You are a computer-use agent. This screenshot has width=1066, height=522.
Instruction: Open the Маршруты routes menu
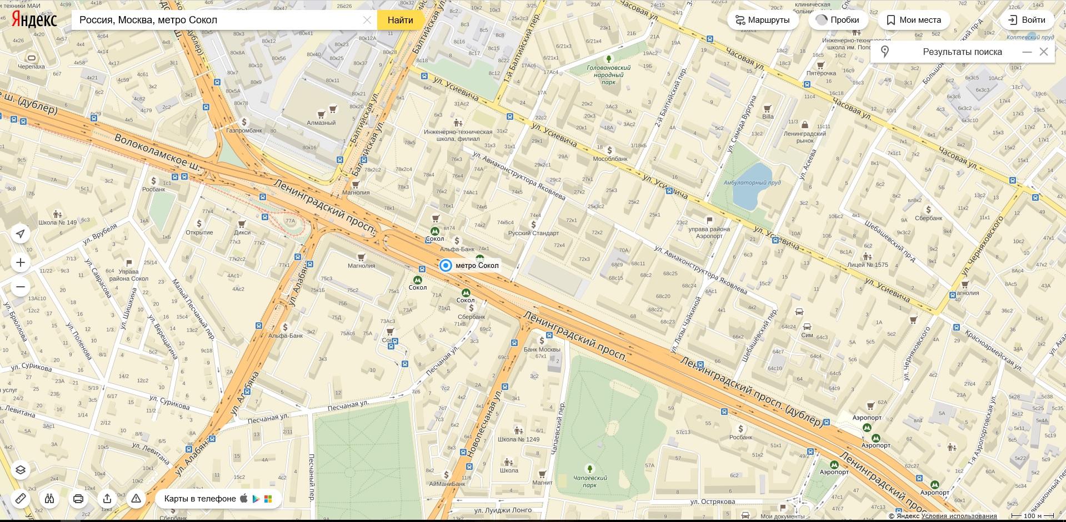click(x=762, y=20)
